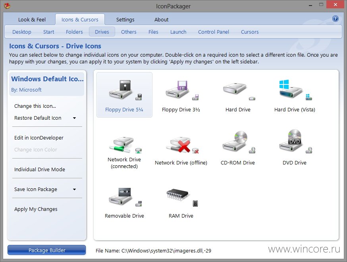This screenshot has height=262, width=347.
Task: Click Change this Icon... in sidebar
Action: tap(35, 106)
